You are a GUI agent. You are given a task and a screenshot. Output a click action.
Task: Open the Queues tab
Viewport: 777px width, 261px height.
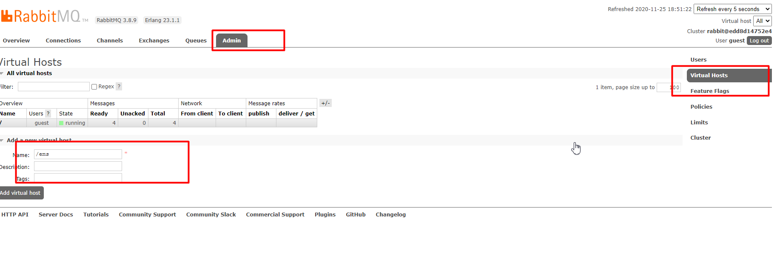(x=196, y=41)
